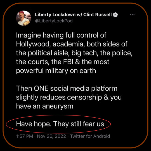Click the @LibertyLockPod handle
Viewport: 151px width, 151px height.
(x=54, y=21)
